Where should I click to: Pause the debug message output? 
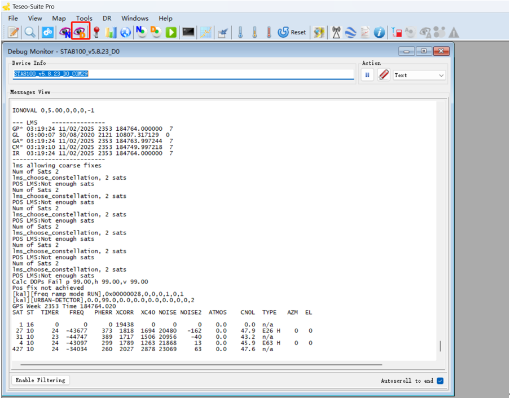tap(367, 75)
